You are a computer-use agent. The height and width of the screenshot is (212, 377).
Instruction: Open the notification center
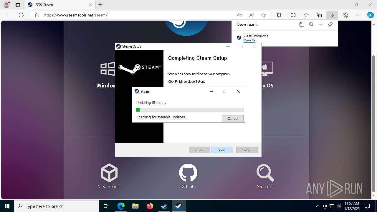(x=367, y=206)
